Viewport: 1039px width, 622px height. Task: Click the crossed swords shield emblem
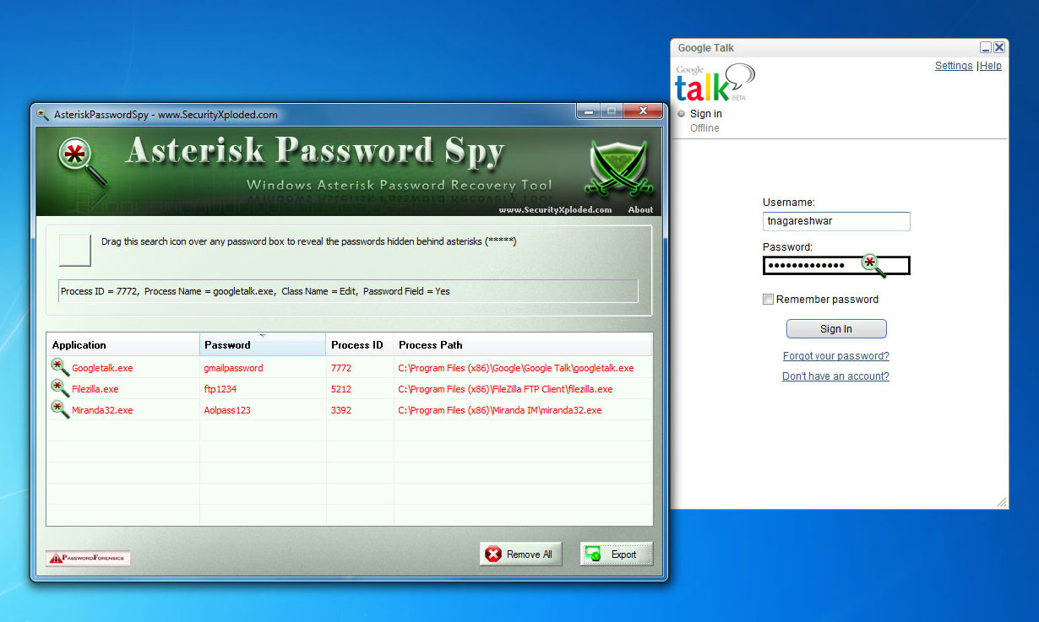click(x=620, y=169)
